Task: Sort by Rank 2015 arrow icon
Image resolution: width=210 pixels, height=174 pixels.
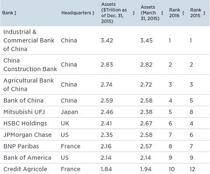Action: tap(204, 13)
